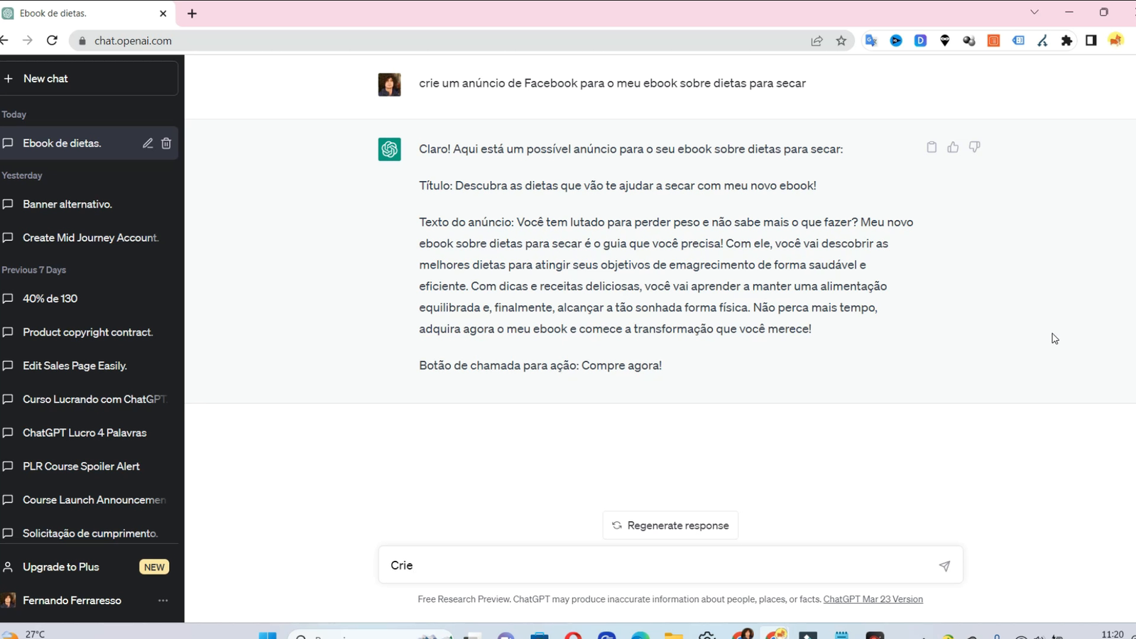The height and width of the screenshot is (639, 1136).
Task: Open the Create Mid Journey Account chat
Action: pos(87,237)
